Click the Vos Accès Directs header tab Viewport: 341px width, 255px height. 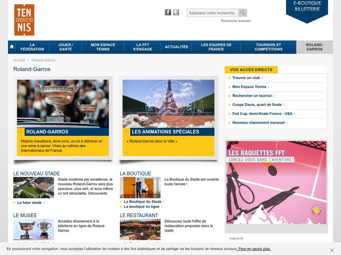[x=251, y=70]
